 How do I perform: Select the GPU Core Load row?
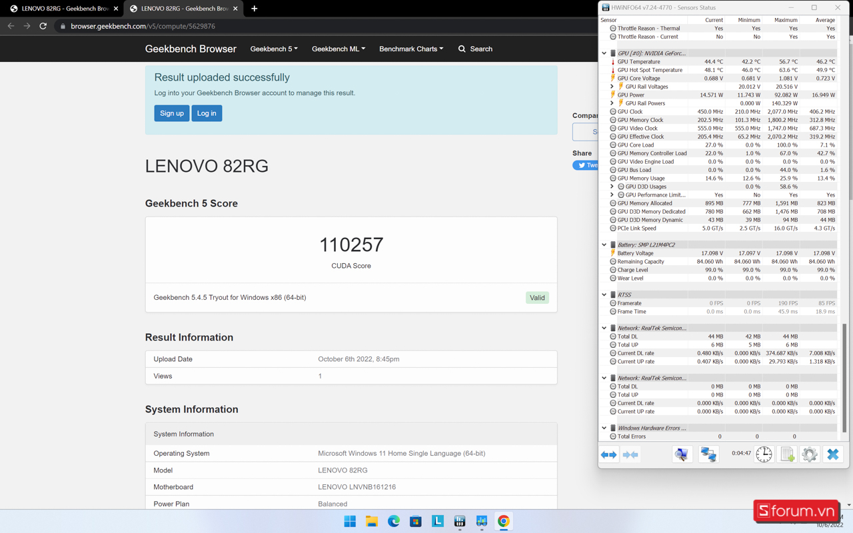point(722,145)
